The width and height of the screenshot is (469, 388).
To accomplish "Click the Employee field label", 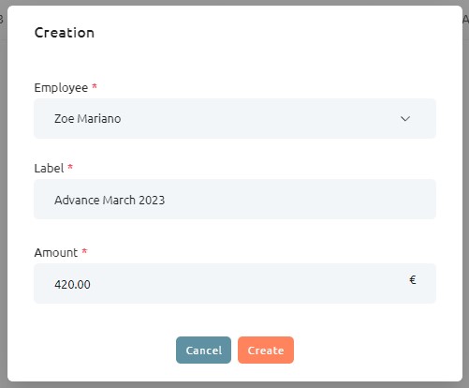I will click(x=61, y=88).
